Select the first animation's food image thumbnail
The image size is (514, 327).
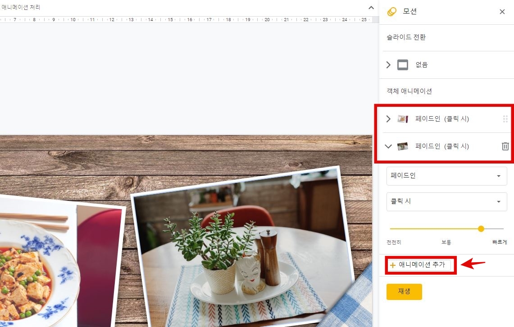(x=403, y=118)
